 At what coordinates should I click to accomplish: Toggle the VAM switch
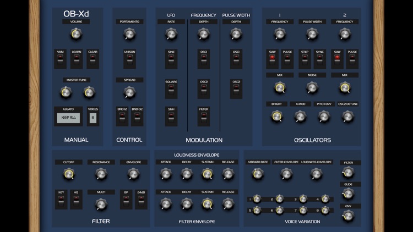[x=61, y=60]
